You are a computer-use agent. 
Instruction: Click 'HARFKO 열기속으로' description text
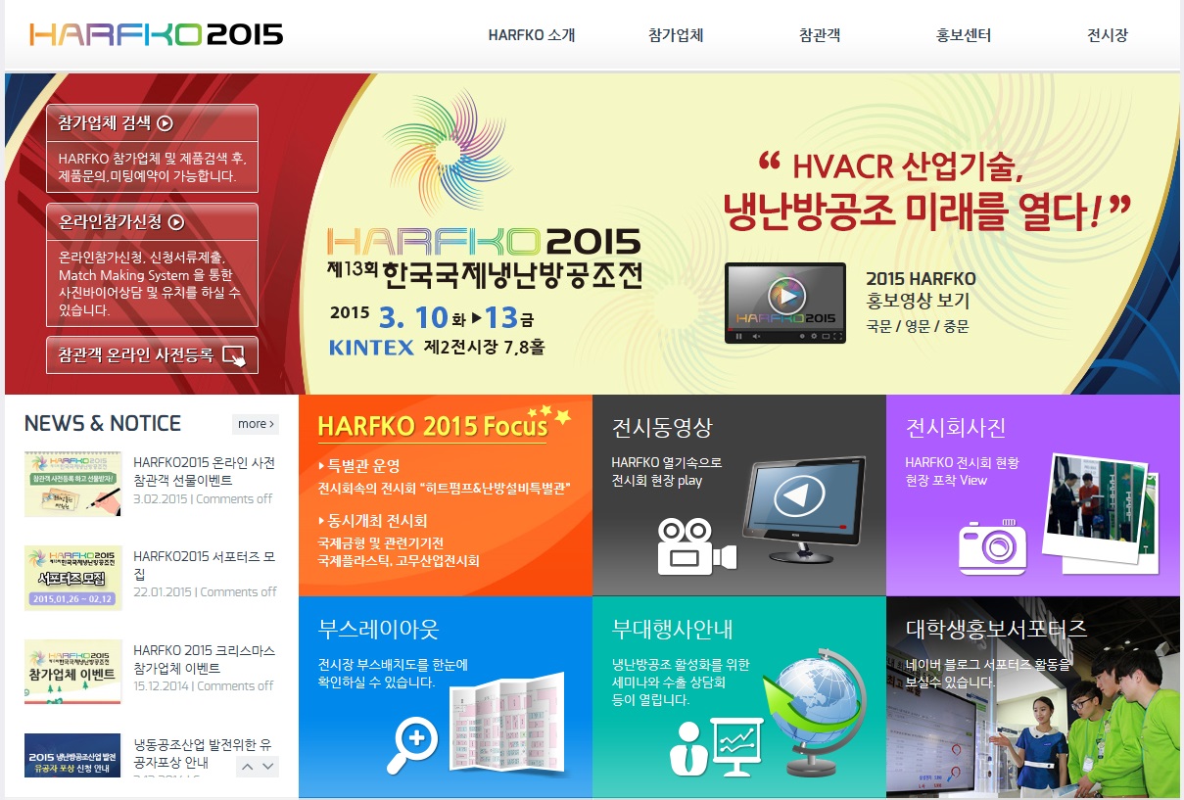pyautogui.click(x=666, y=462)
